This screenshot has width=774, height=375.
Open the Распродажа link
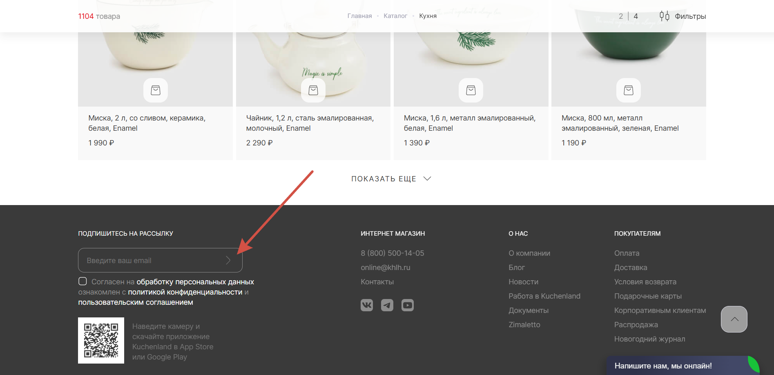tap(636, 325)
